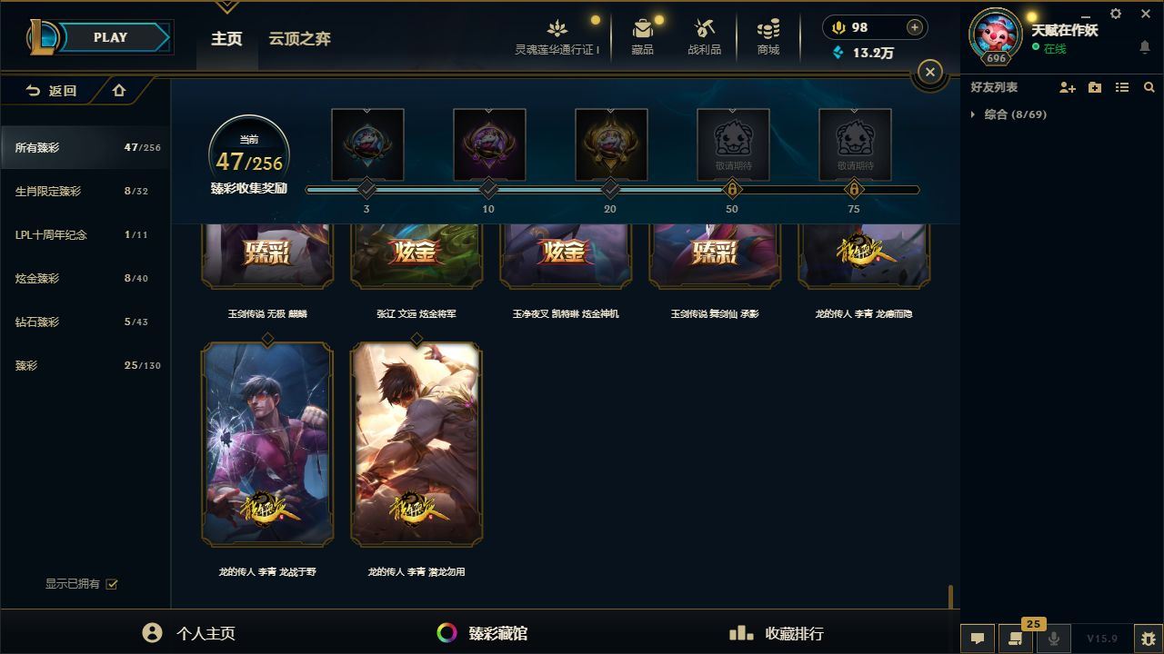
Task: Click the PLAY button
Action: [111, 37]
